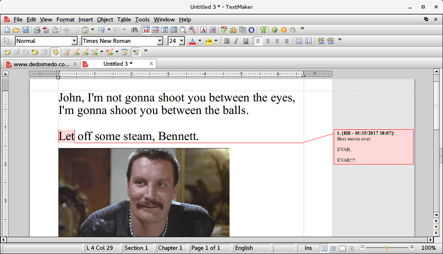
Task: Open accept changes dropdown arrow
Action: tap(102, 52)
